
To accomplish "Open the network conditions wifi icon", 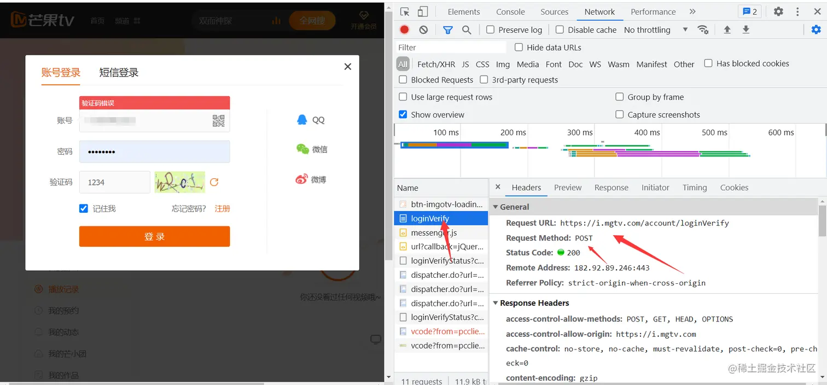I will pyautogui.click(x=703, y=30).
